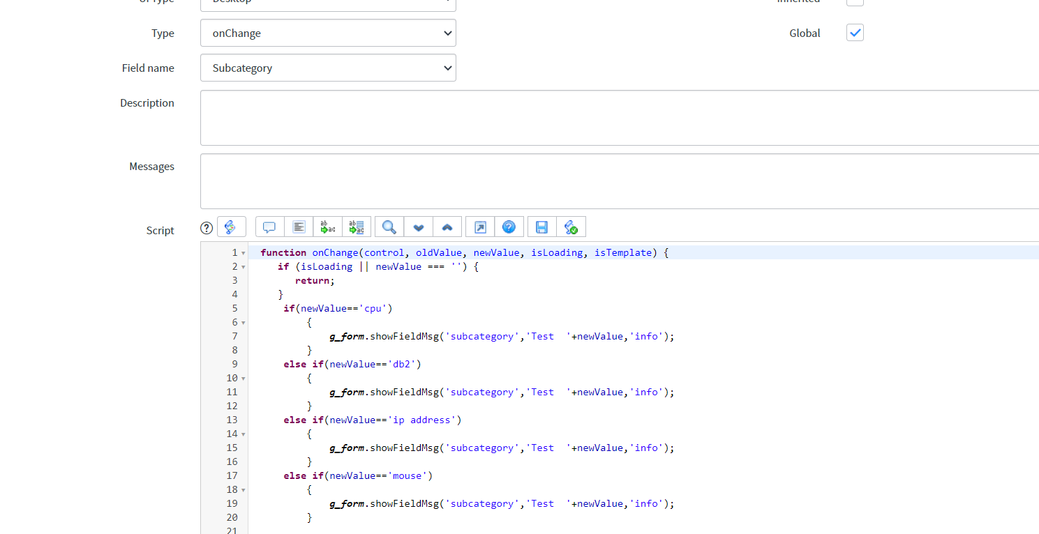Click the Field name label
This screenshot has height=534, width=1039.
click(148, 68)
